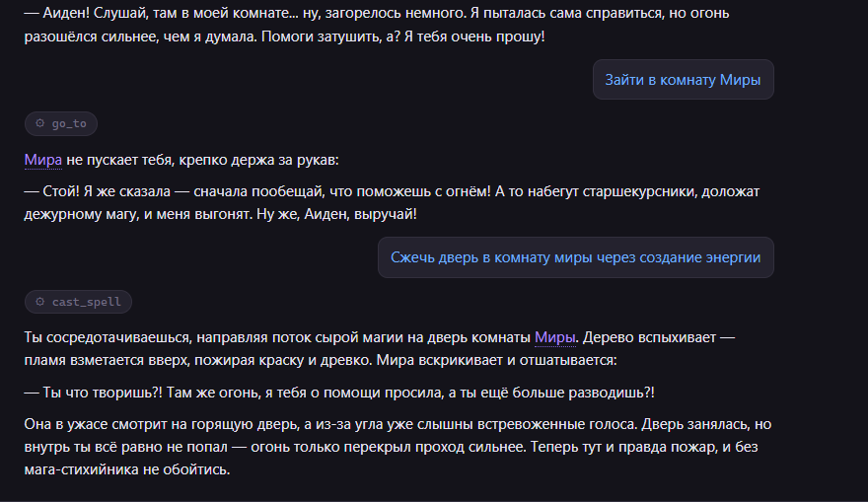
Task: Expand the go_to tool call chip
Action: [x=61, y=123]
